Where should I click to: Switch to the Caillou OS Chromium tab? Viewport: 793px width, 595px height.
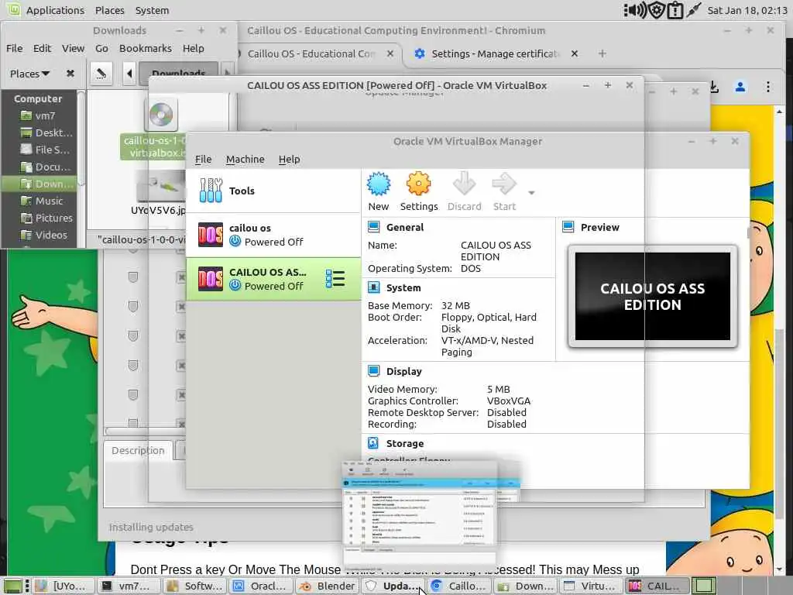click(311, 53)
